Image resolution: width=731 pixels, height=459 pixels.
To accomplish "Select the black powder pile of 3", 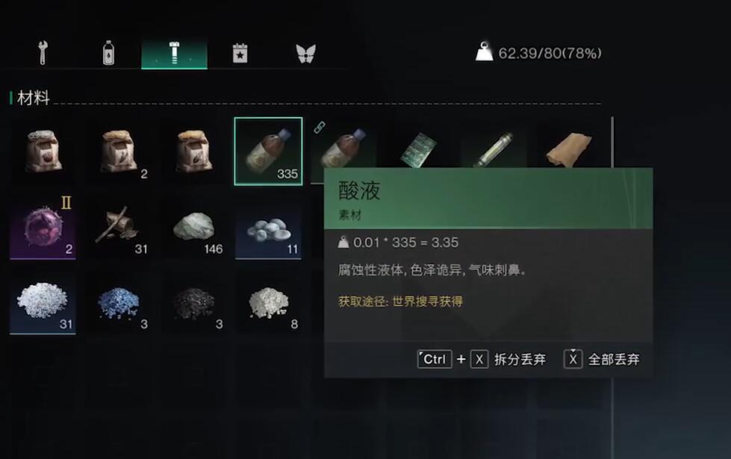I will point(193,301).
